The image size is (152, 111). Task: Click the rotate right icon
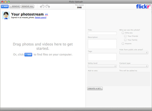click(x=48, y=6)
